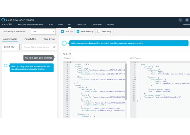Click the JSON Output label

[x=135, y=58]
